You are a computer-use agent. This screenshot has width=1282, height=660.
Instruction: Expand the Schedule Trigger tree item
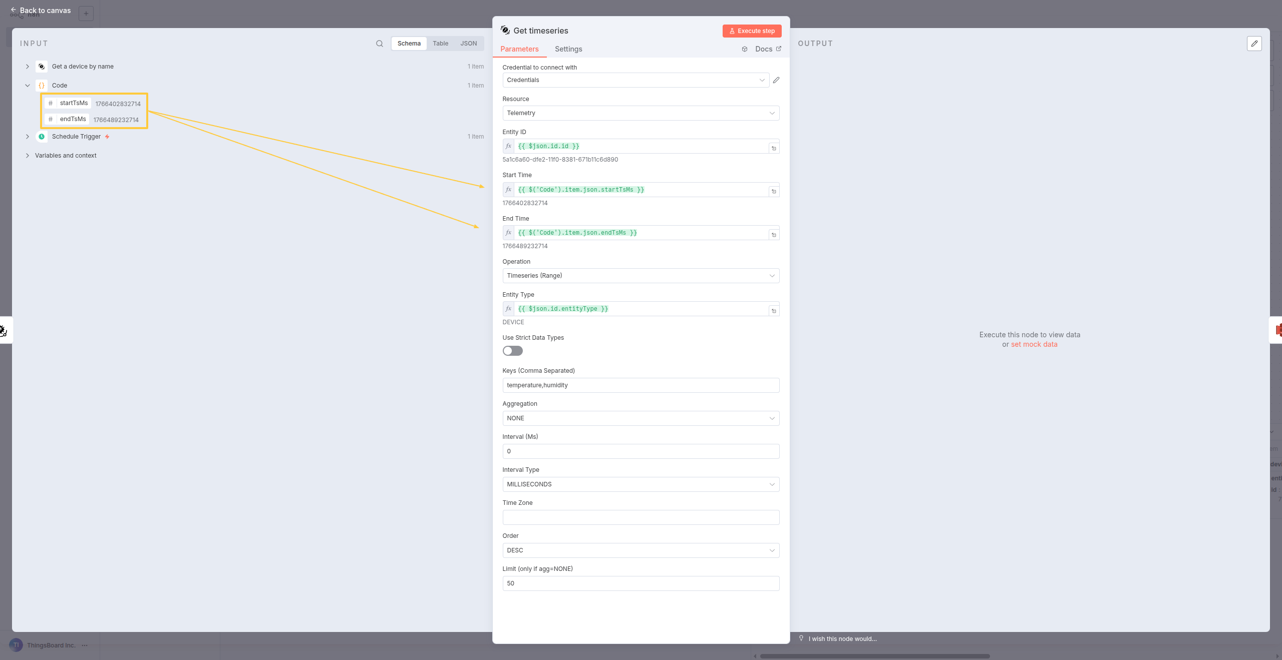tap(28, 137)
